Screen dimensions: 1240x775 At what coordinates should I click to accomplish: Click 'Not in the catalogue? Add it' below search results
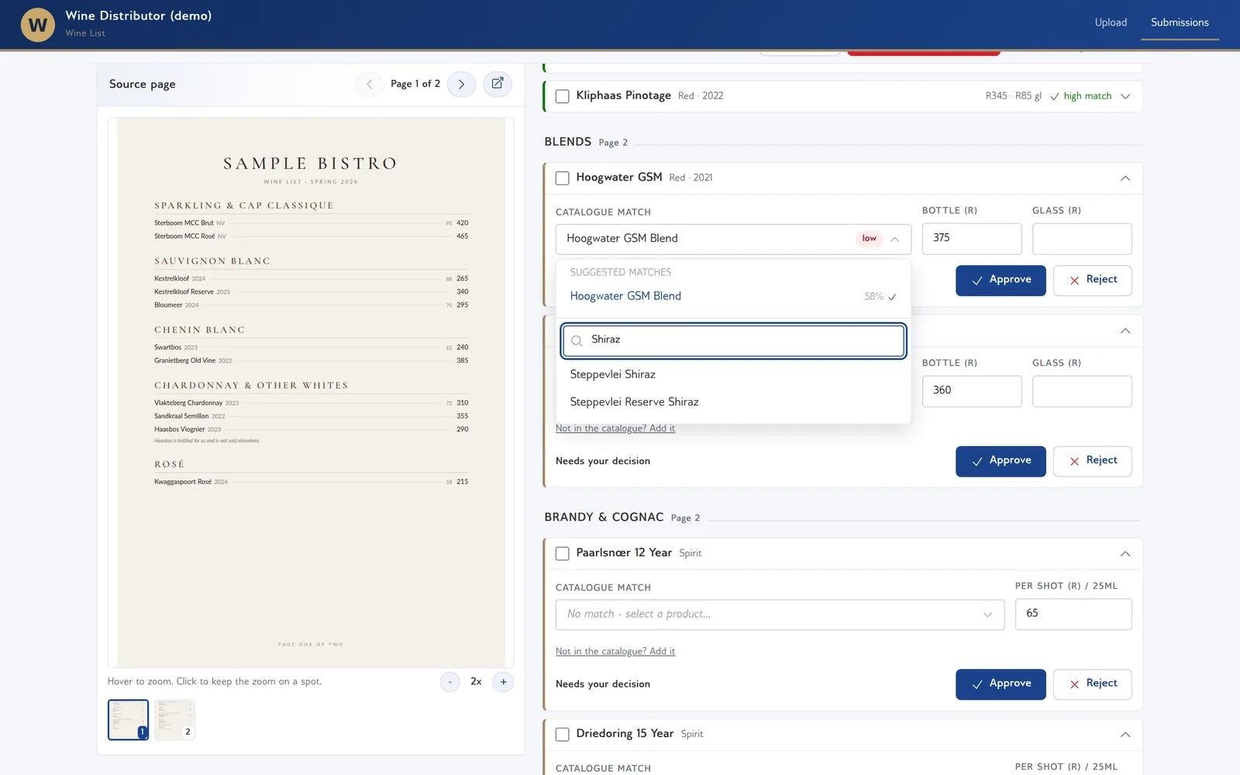pos(615,429)
